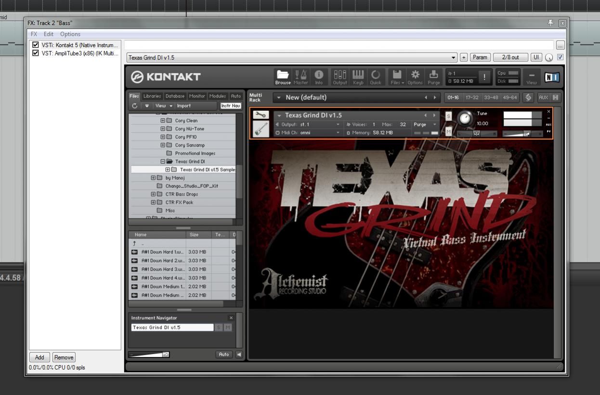Click the bass guitar instrument icon
Image resolution: width=600 pixels, height=395 pixels.
tap(261, 129)
